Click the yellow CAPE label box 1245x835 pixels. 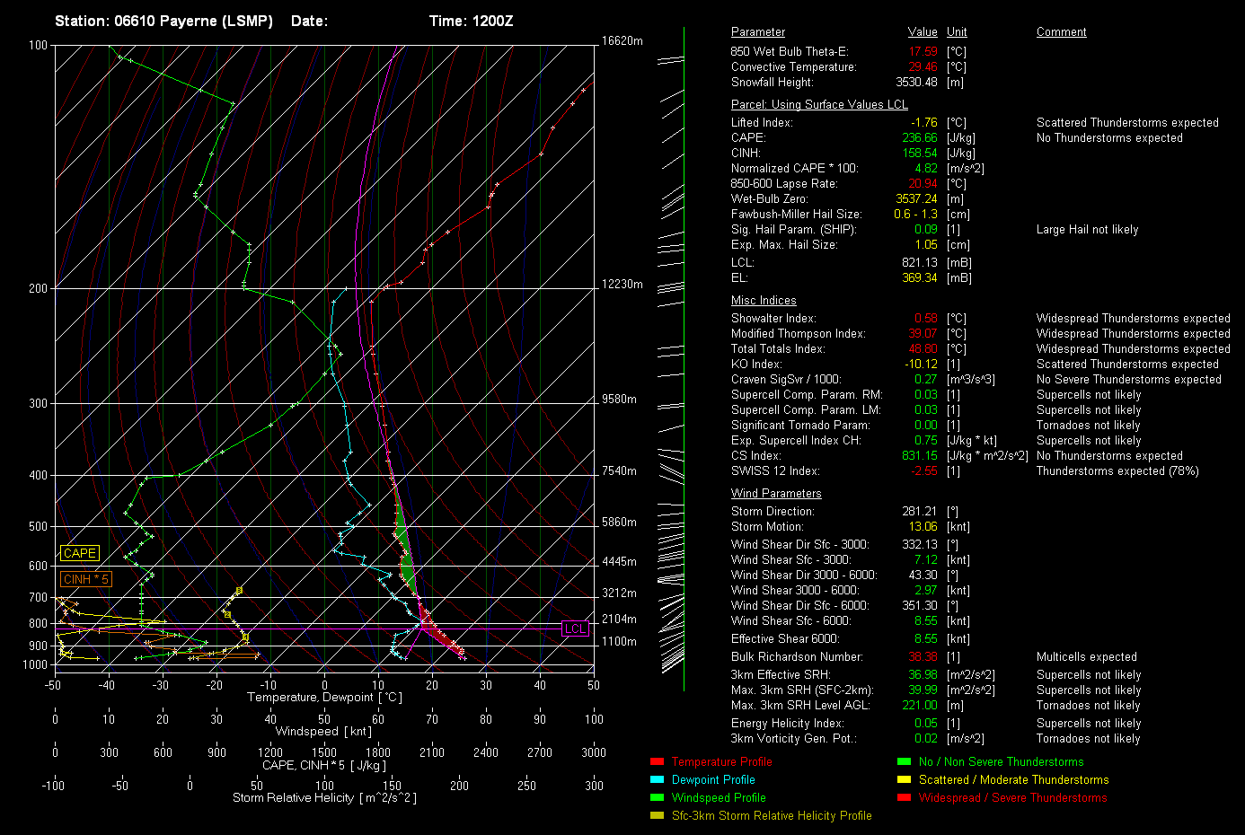(80, 553)
